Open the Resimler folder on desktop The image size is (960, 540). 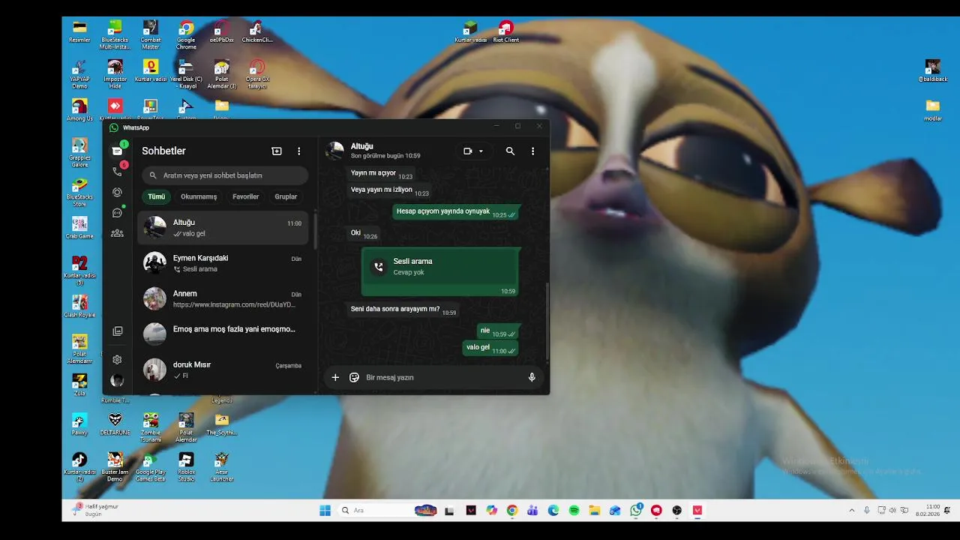(79, 31)
